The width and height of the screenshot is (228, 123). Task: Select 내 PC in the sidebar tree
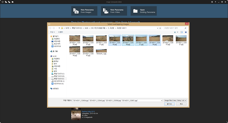[x=54, y=56]
